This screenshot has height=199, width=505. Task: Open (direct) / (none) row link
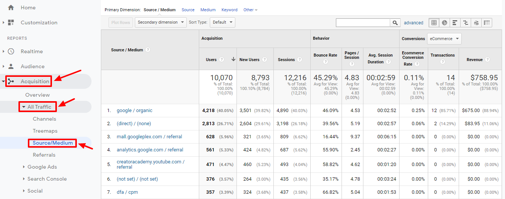tap(134, 124)
